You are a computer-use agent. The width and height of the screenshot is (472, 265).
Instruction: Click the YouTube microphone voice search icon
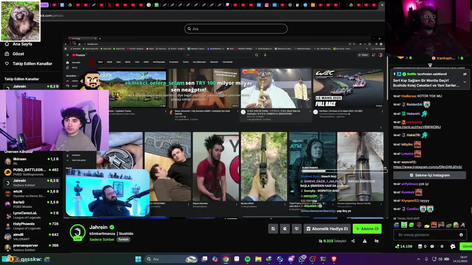pyautogui.click(x=265, y=55)
